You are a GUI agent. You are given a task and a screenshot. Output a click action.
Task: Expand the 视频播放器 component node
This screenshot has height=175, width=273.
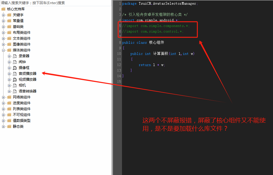coord(9,80)
